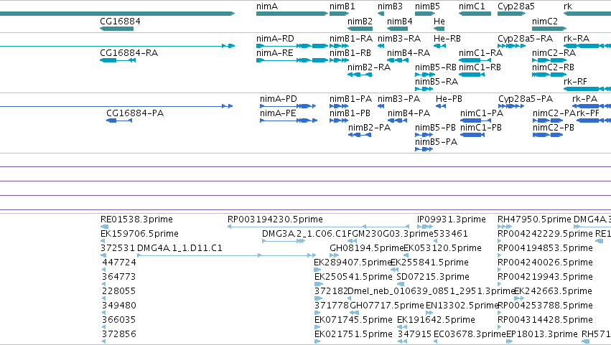Select transcript nimC1-RA
This screenshot has height=345, width=611.
[480, 53]
